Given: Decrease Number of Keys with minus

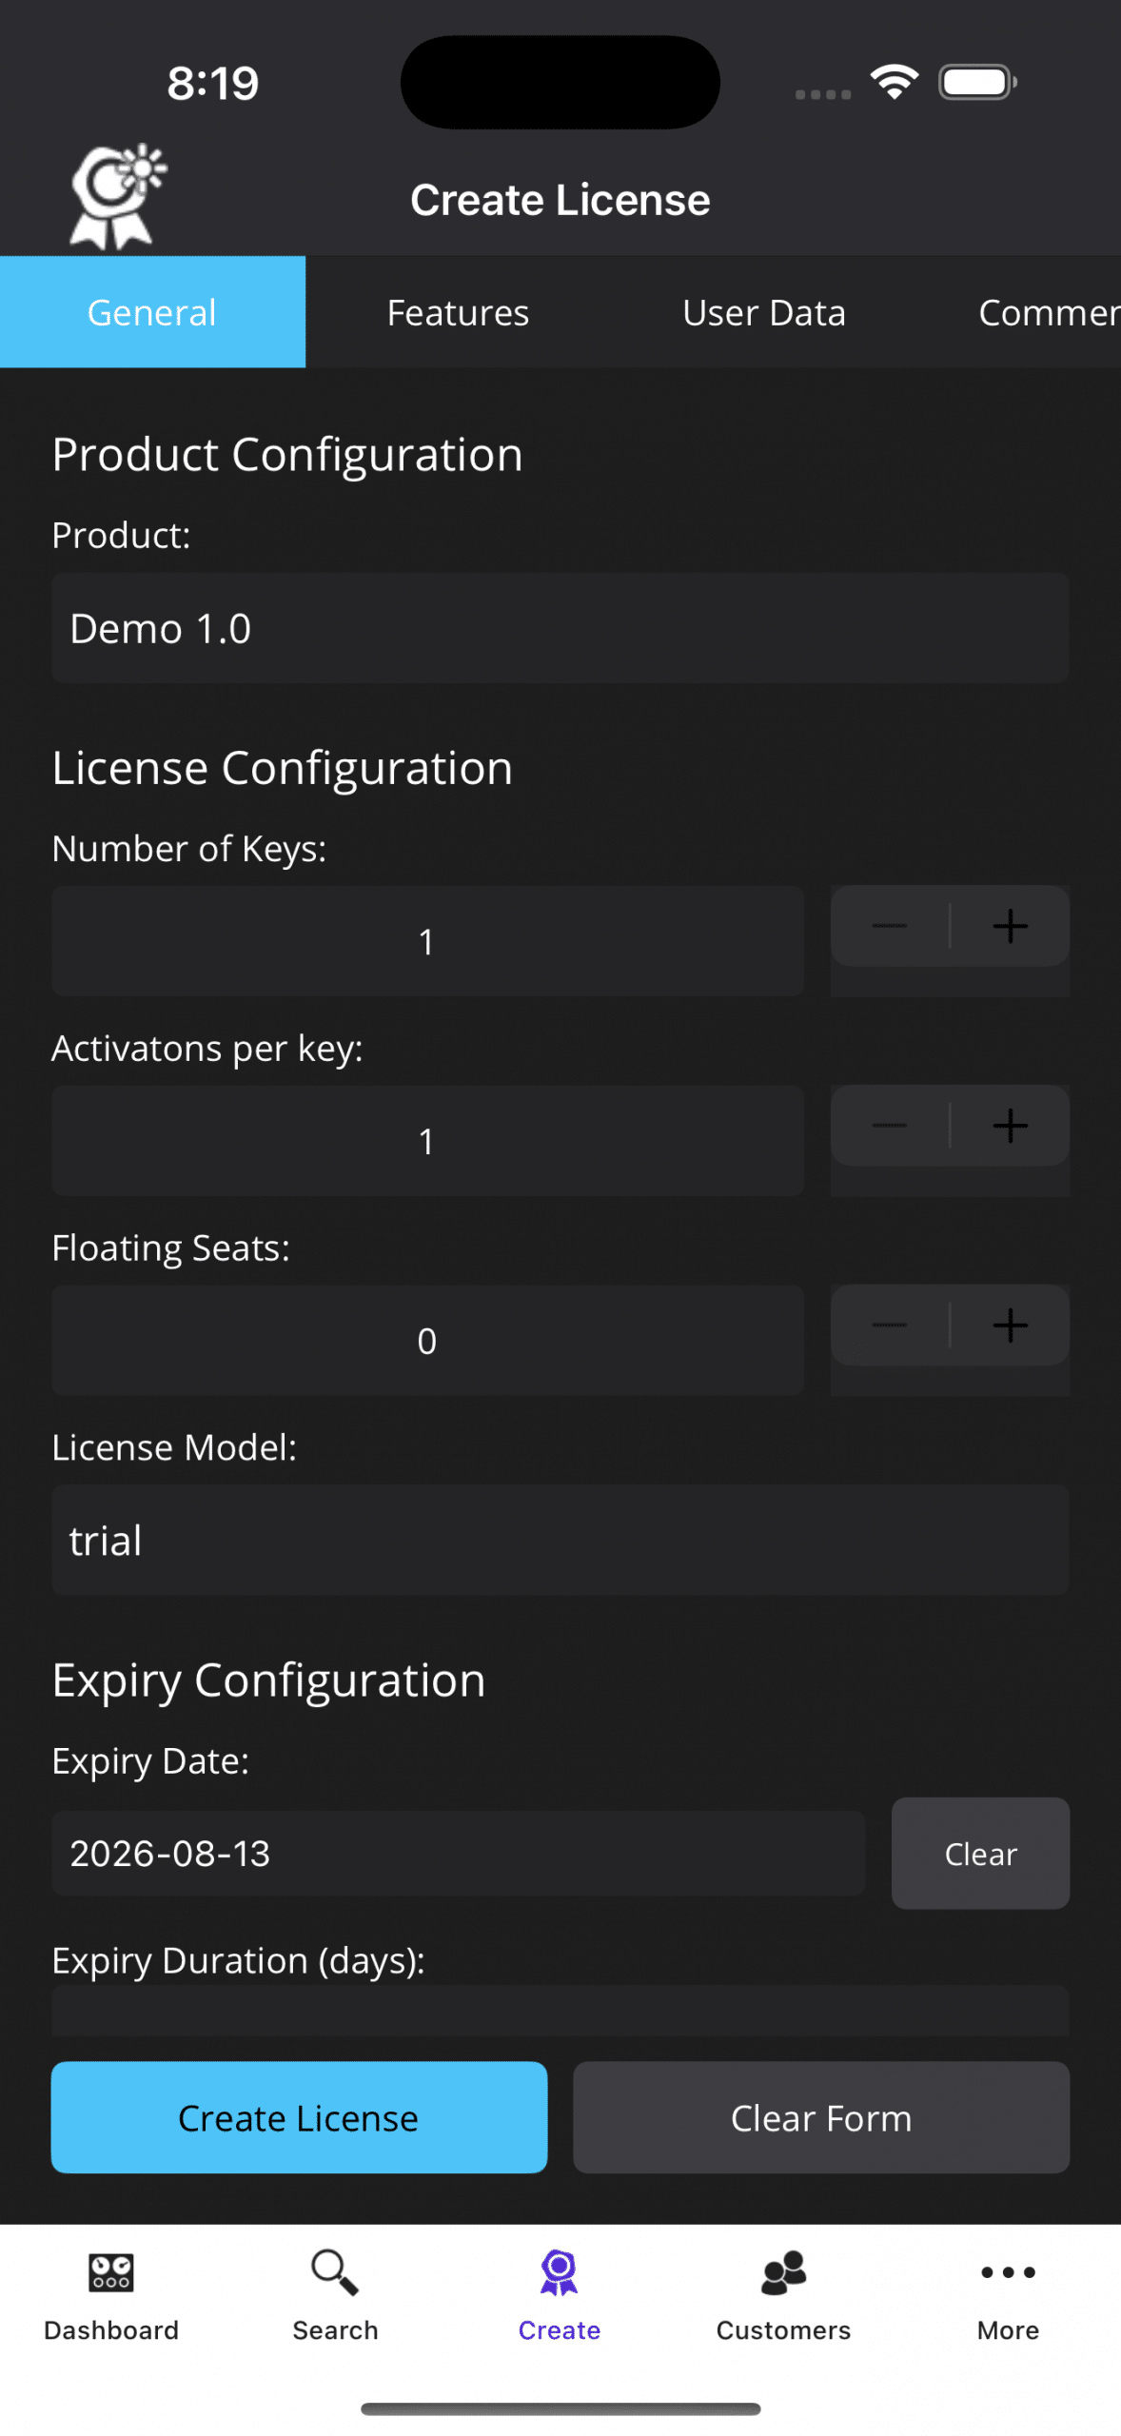Looking at the screenshot, I should [x=890, y=926].
